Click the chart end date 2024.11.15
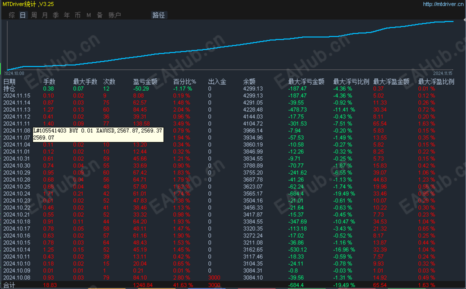Screen dimensions: 466x289 [x=442, y=73]
